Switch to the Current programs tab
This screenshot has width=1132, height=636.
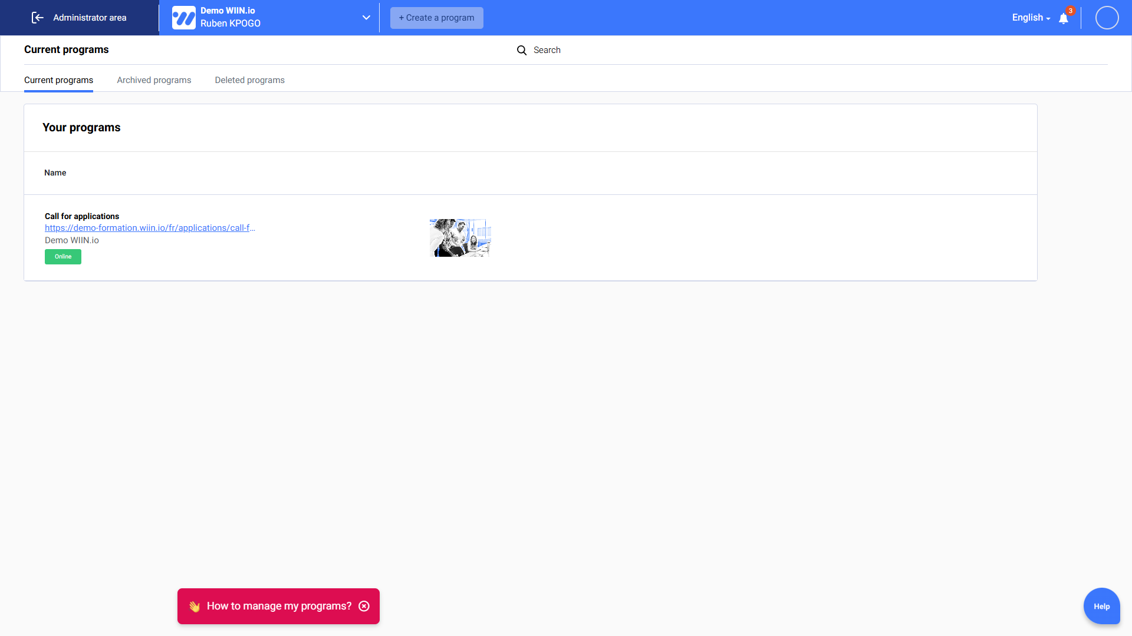[x=58, y=80]
